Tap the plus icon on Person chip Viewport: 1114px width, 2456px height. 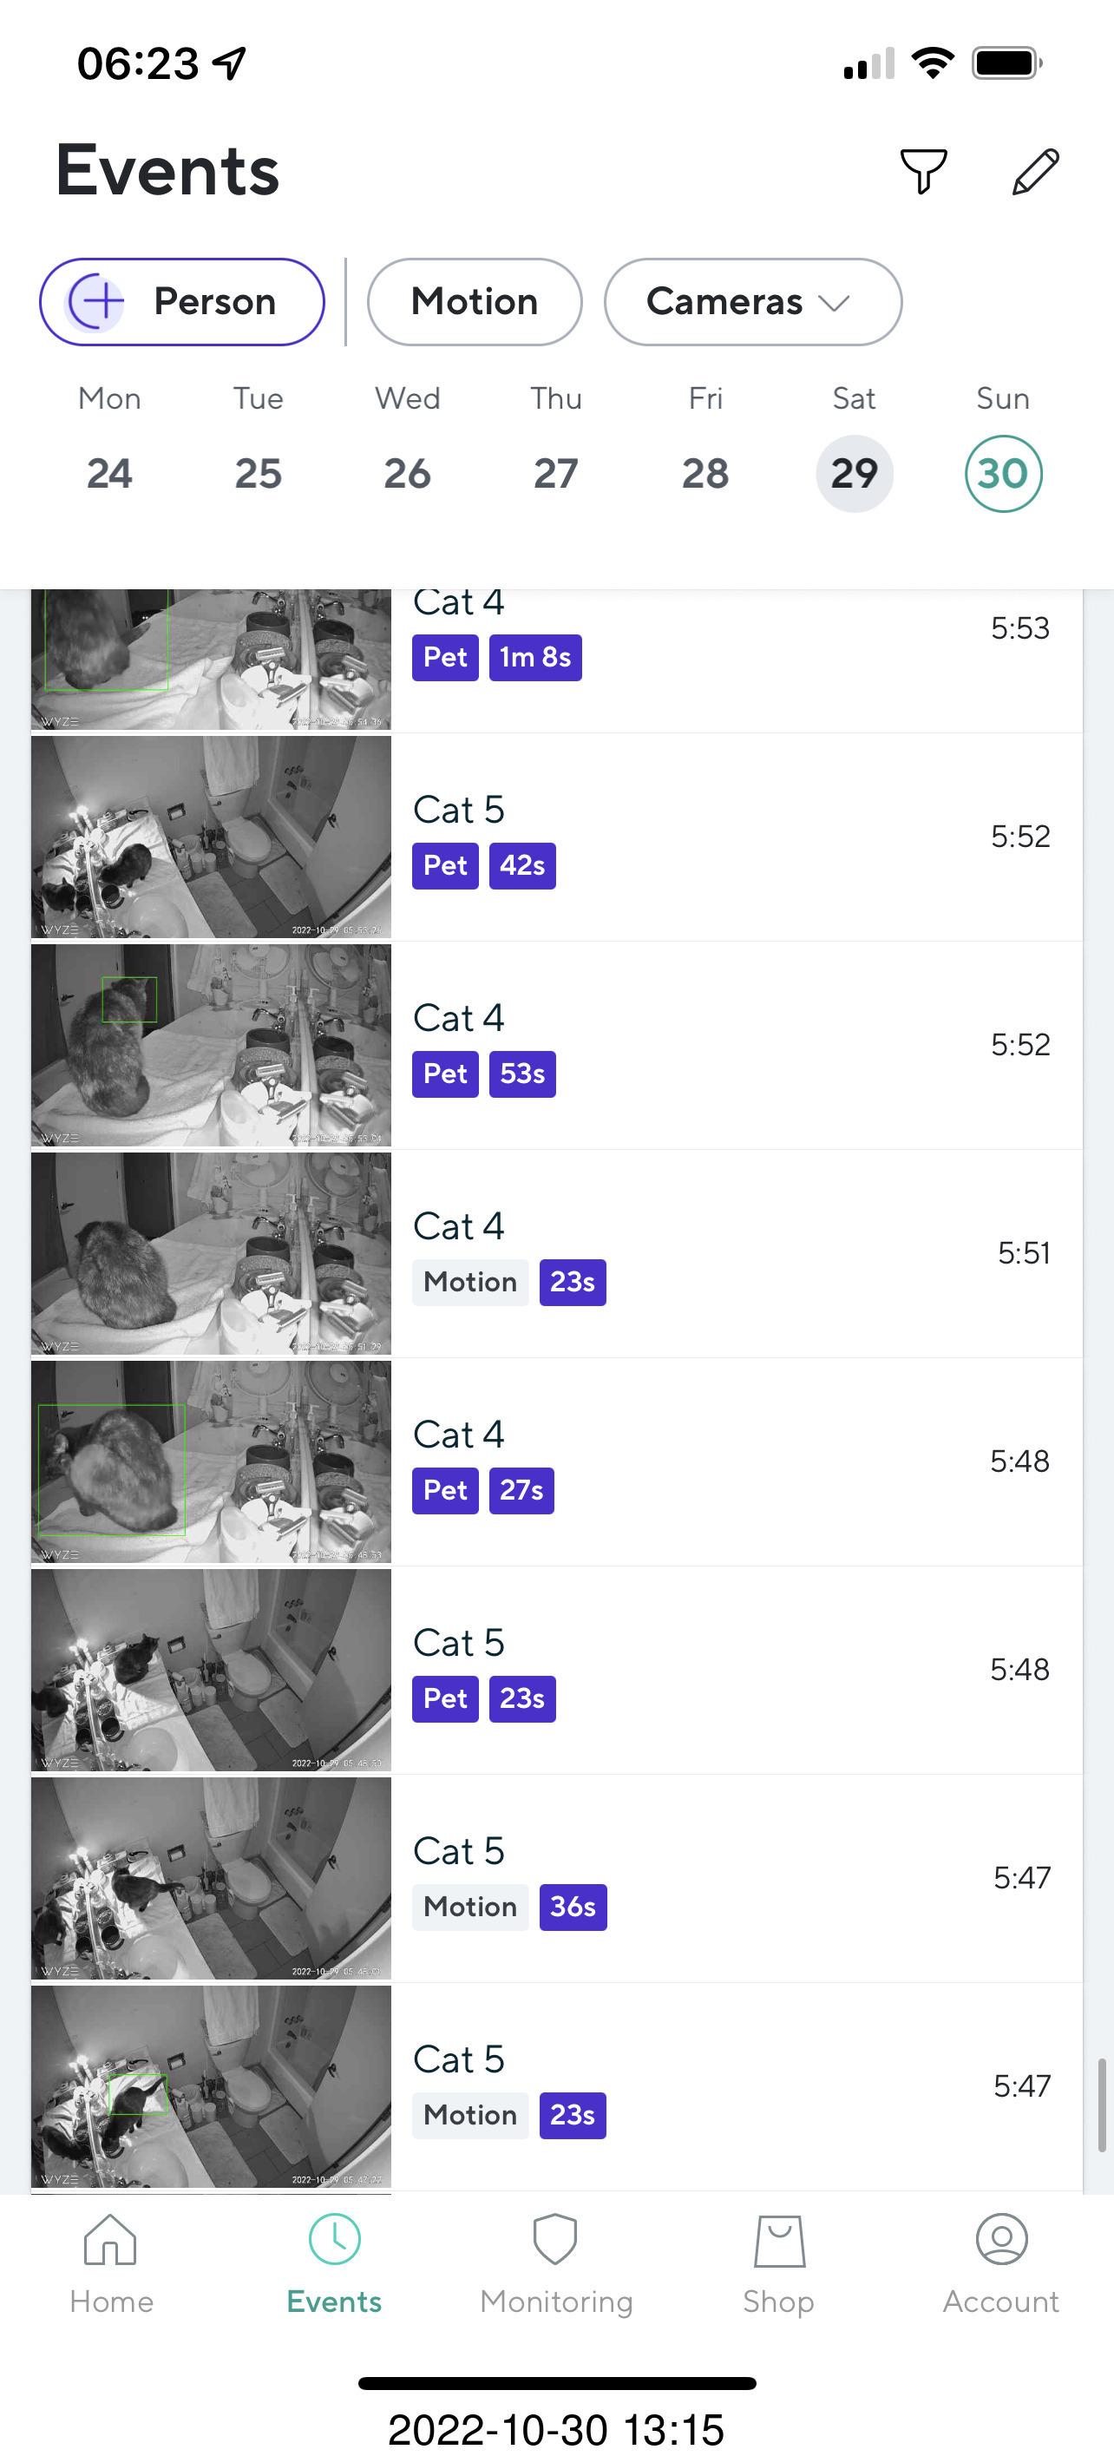pyautogui.click(x=97, y=301)
